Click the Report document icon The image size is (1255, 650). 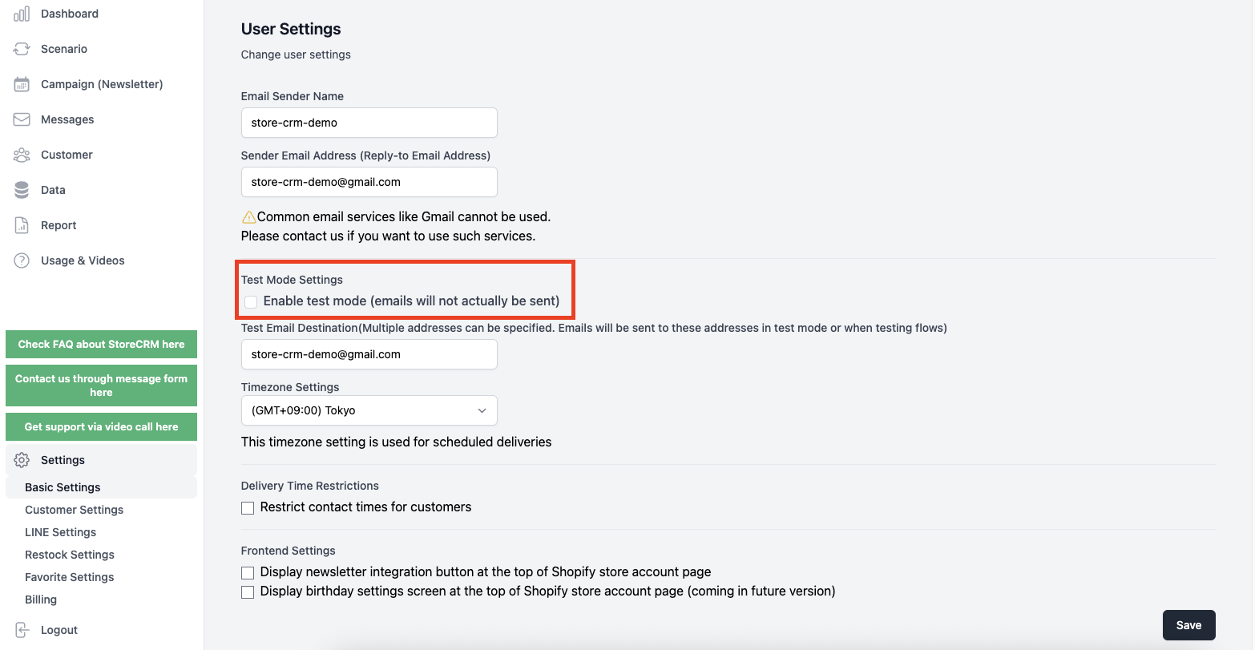pyautogui.click(x=22, y=225)
